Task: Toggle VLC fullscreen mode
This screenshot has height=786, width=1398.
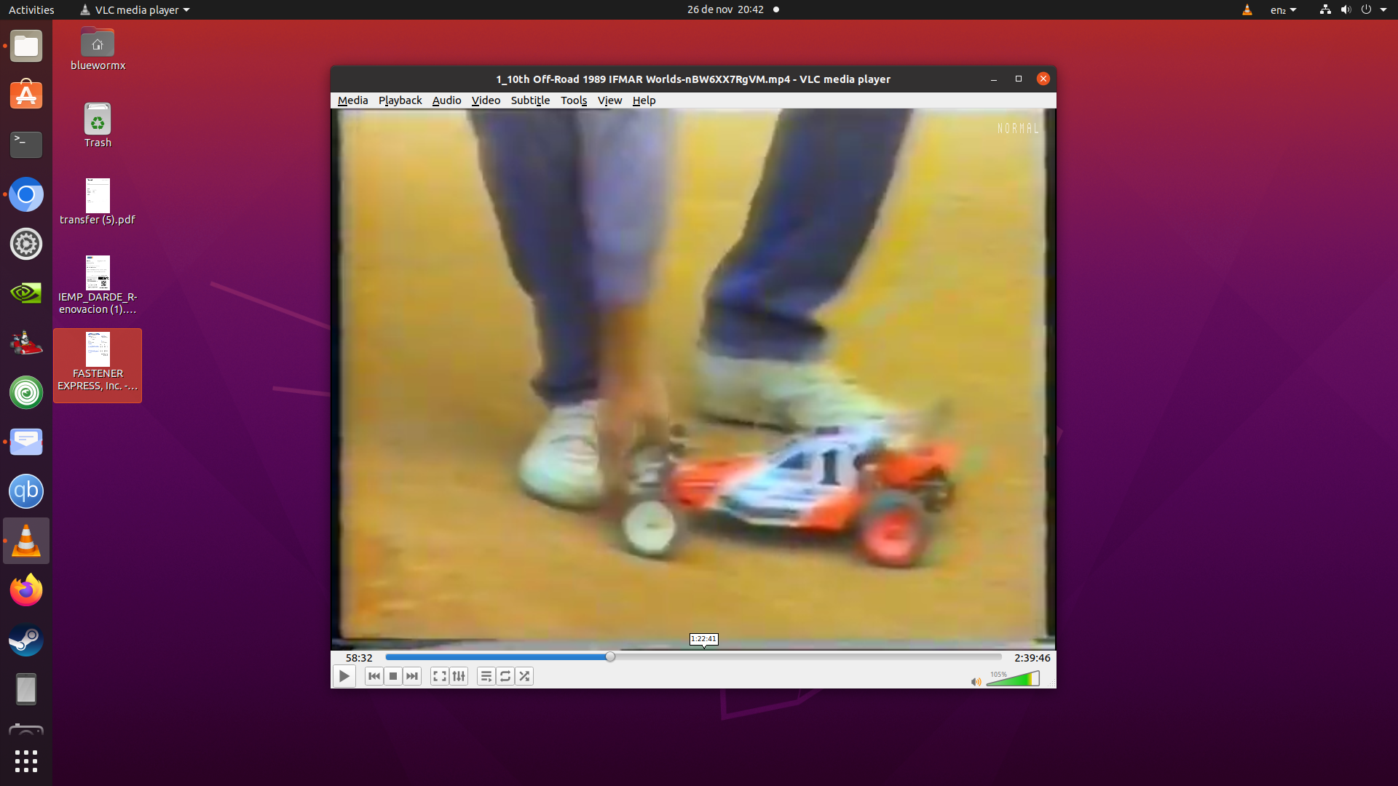Action: [440, 676]
